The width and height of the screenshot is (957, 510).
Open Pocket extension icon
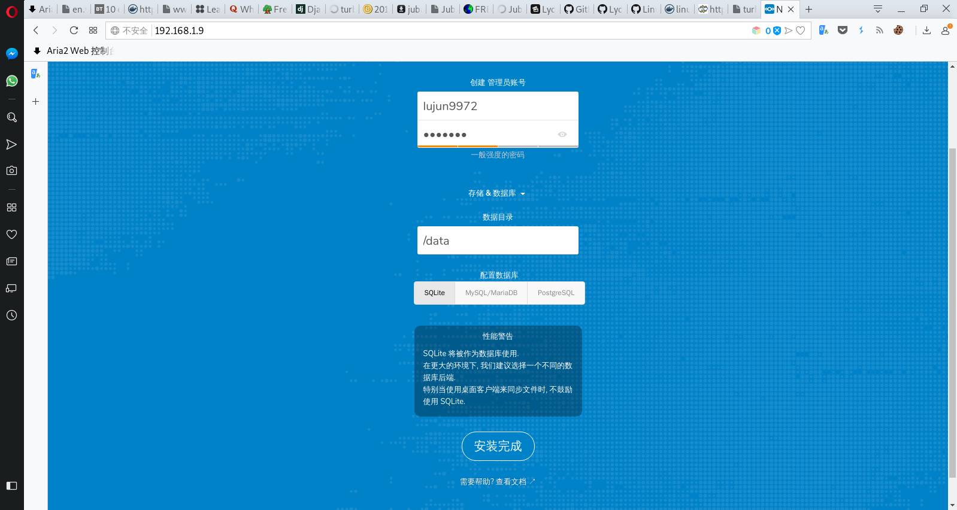843,31
